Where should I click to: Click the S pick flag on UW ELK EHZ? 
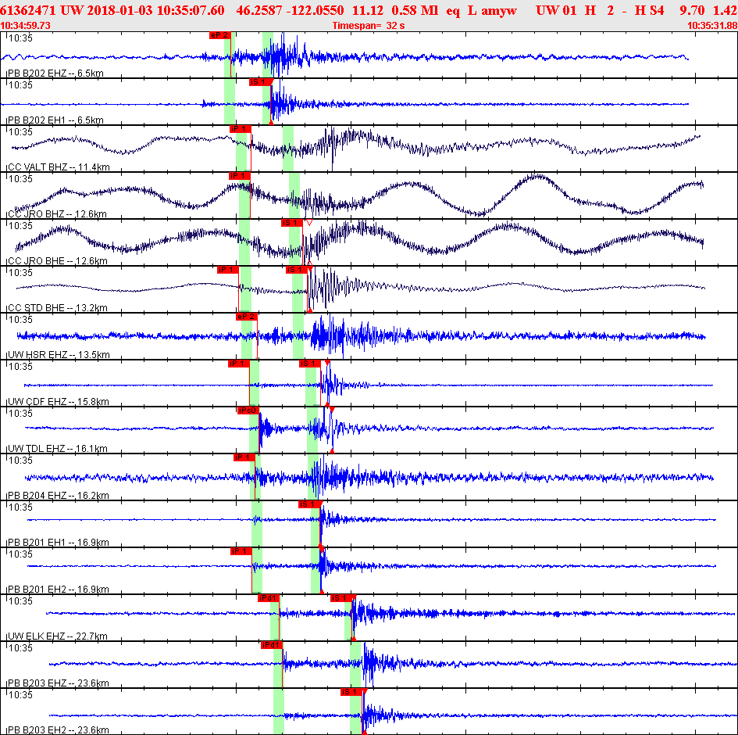point(341,598)
